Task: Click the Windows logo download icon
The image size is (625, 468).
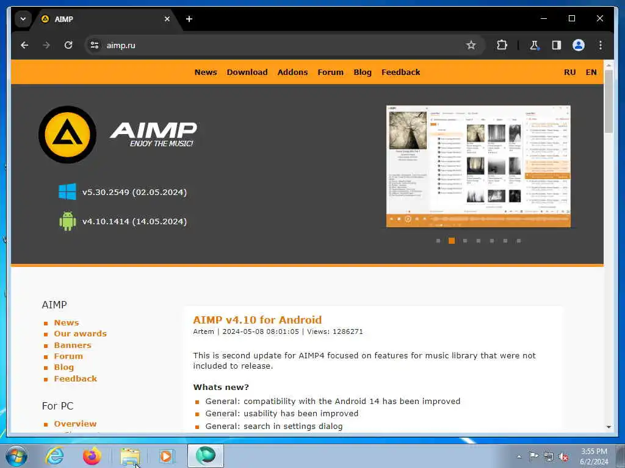Action: (x=67, y=192)
